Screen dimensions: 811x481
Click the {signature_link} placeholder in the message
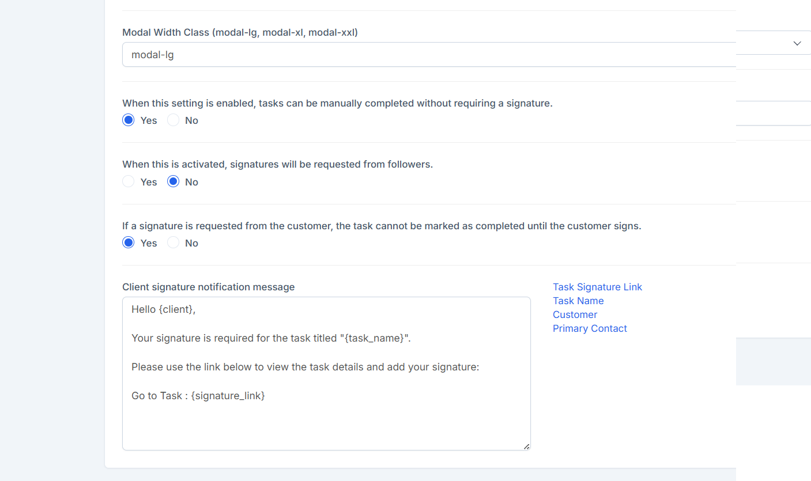tap(228, 396)
